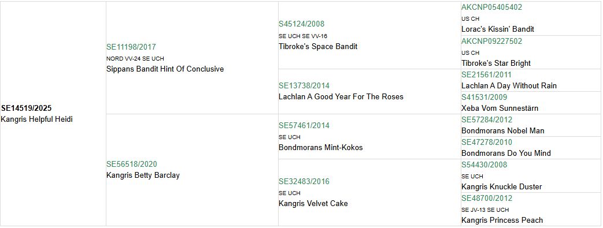The image size is (603, 228).
Task: Open registration link S45124/2008
Action: tap(302, 24)
